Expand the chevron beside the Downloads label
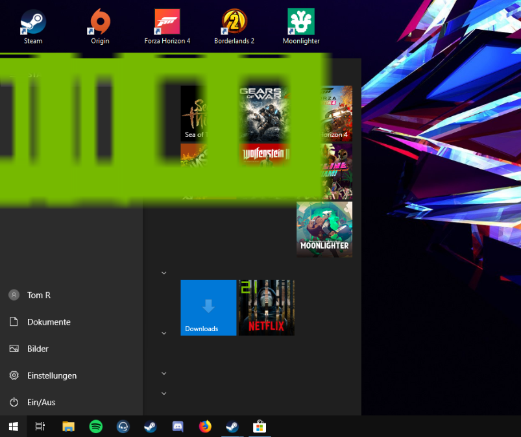Image resolution: width=521 pixels, height=437 pixels. click(164, 333)
